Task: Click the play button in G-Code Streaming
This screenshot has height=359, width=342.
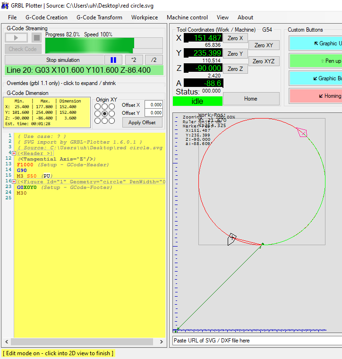Action: (x=16, y=37)
